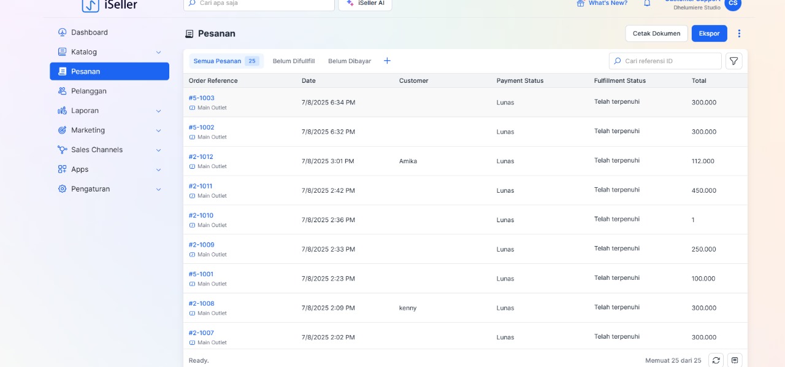The width and height of the screenshot is (785, 367).
Task: Open order #5-1001
Action: tap(201, 274)
